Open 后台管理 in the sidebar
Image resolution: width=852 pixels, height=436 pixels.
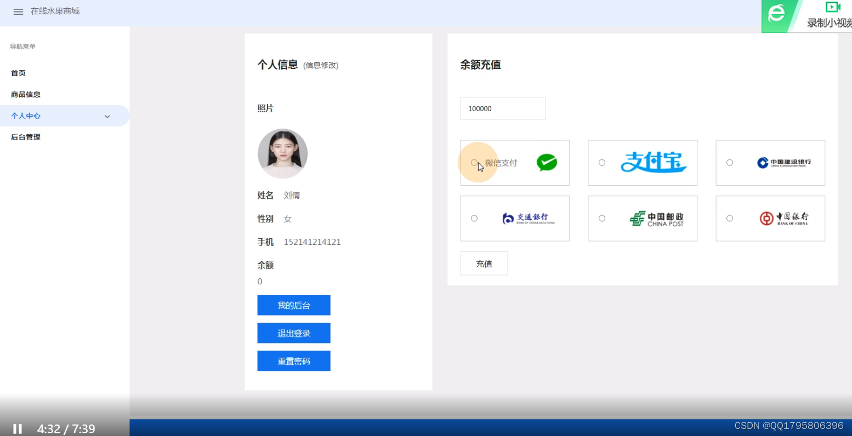click(x=26, y=137)
